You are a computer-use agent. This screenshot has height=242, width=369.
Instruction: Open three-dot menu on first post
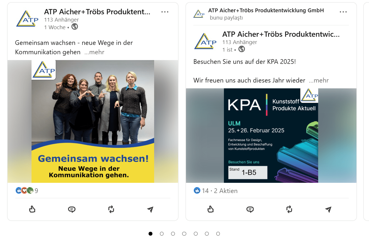coord(165,12)
